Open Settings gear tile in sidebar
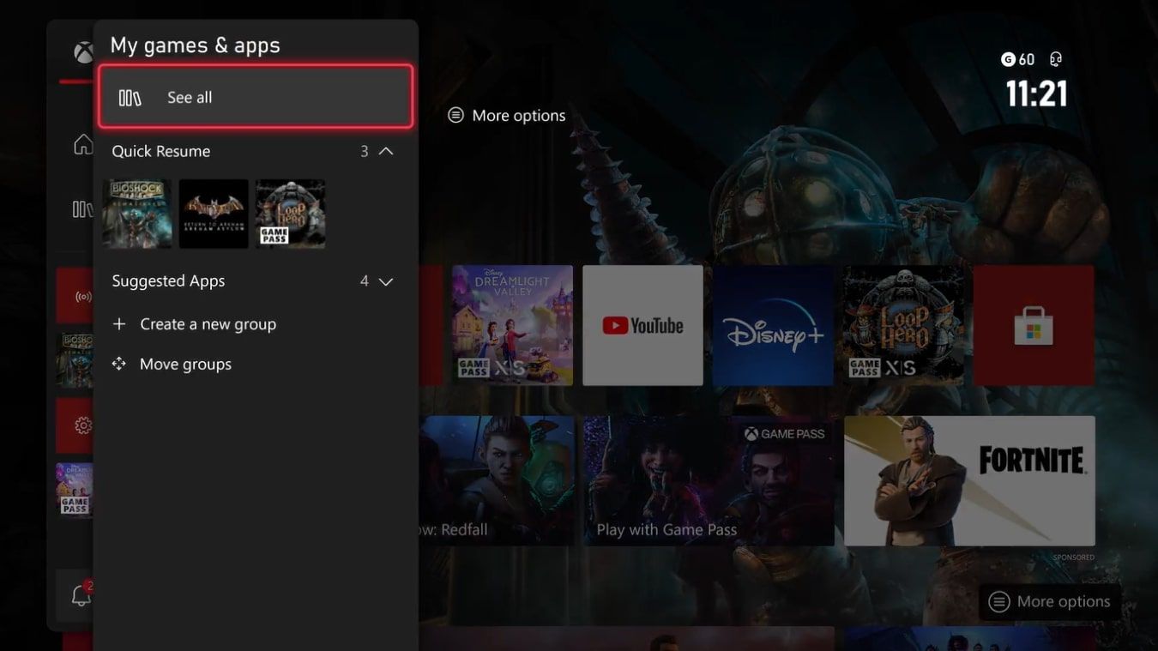This screenshot has height=651, width=1158. tap(75, 425)
